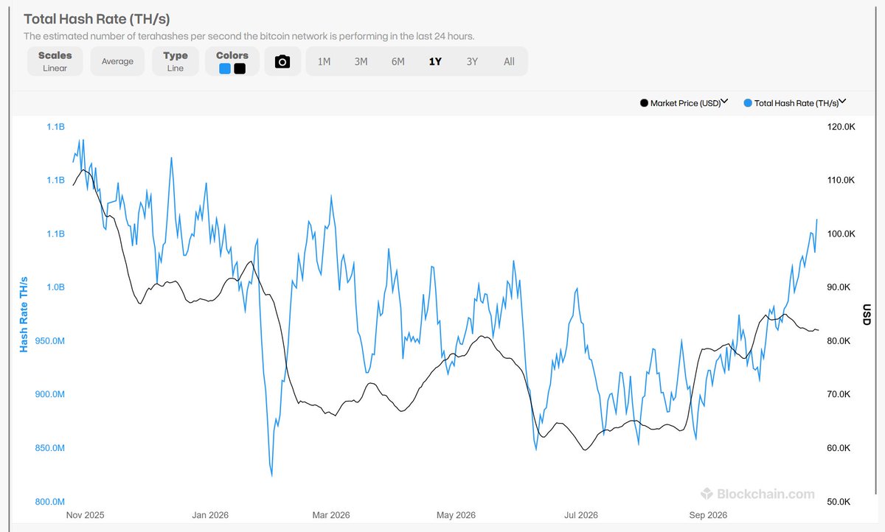Click the USD right axis label

click(867, 315)
